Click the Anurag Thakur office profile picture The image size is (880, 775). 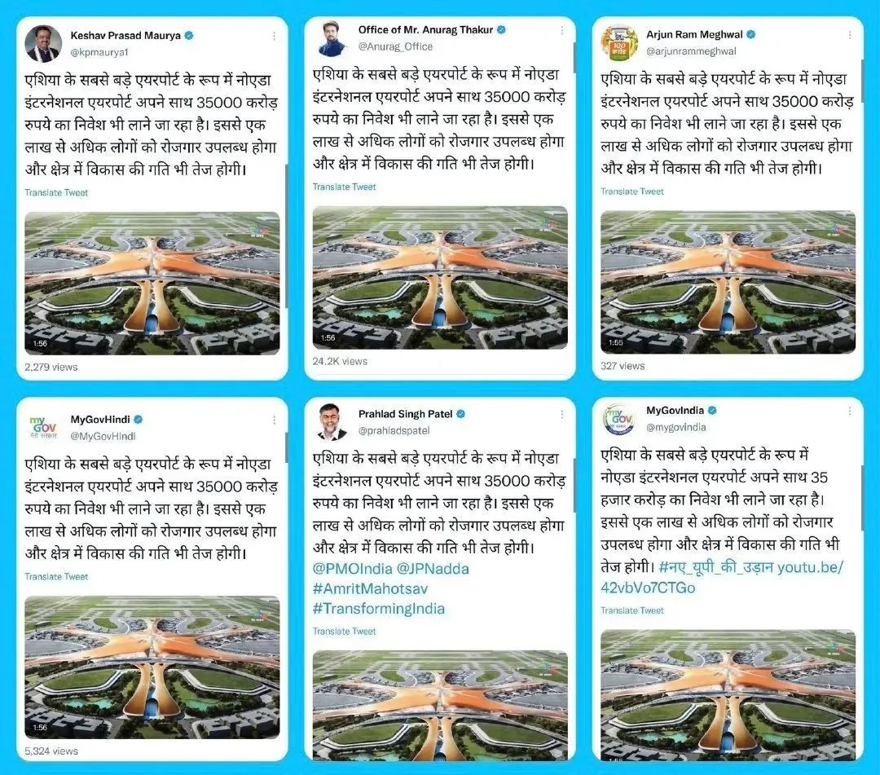click(332, 38)
